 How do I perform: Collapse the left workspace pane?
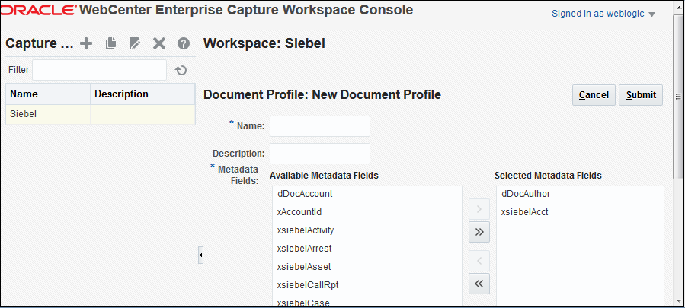coord(200,256)
